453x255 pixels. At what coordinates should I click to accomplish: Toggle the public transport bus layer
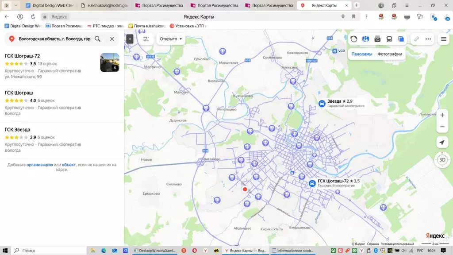tap(389, 39)
